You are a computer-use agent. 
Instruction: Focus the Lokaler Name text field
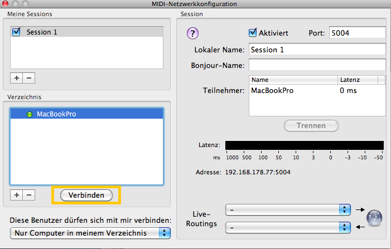pos(317,50)
